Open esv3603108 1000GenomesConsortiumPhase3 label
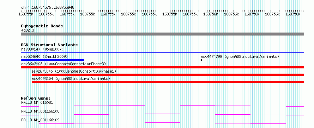The image size is (314, 128). pyautogui.click(x=64, y=64)
